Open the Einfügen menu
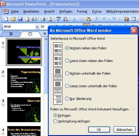The height and width of the screenshot is (136, 139). pyautogui.click(x=66, y=11)
